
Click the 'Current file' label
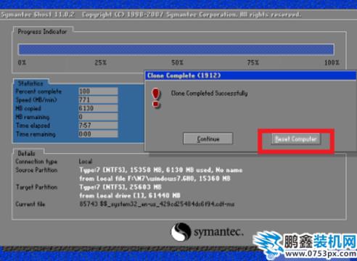(x=30, y=204)
